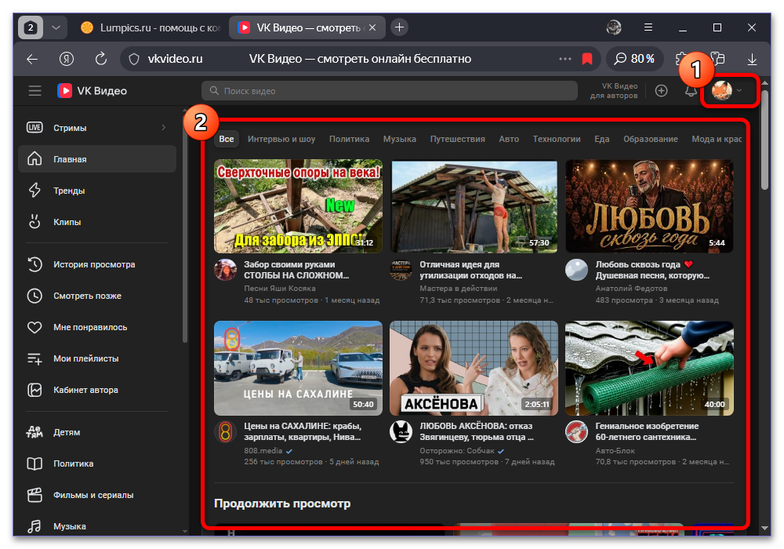Select Образование category tab

pyautogui.click(x=651, y=139)
